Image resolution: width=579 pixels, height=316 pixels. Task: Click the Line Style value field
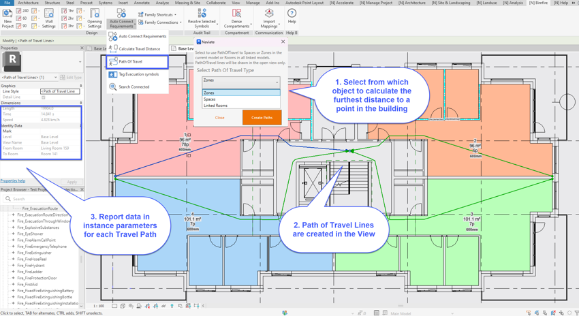tap(60, 91)
